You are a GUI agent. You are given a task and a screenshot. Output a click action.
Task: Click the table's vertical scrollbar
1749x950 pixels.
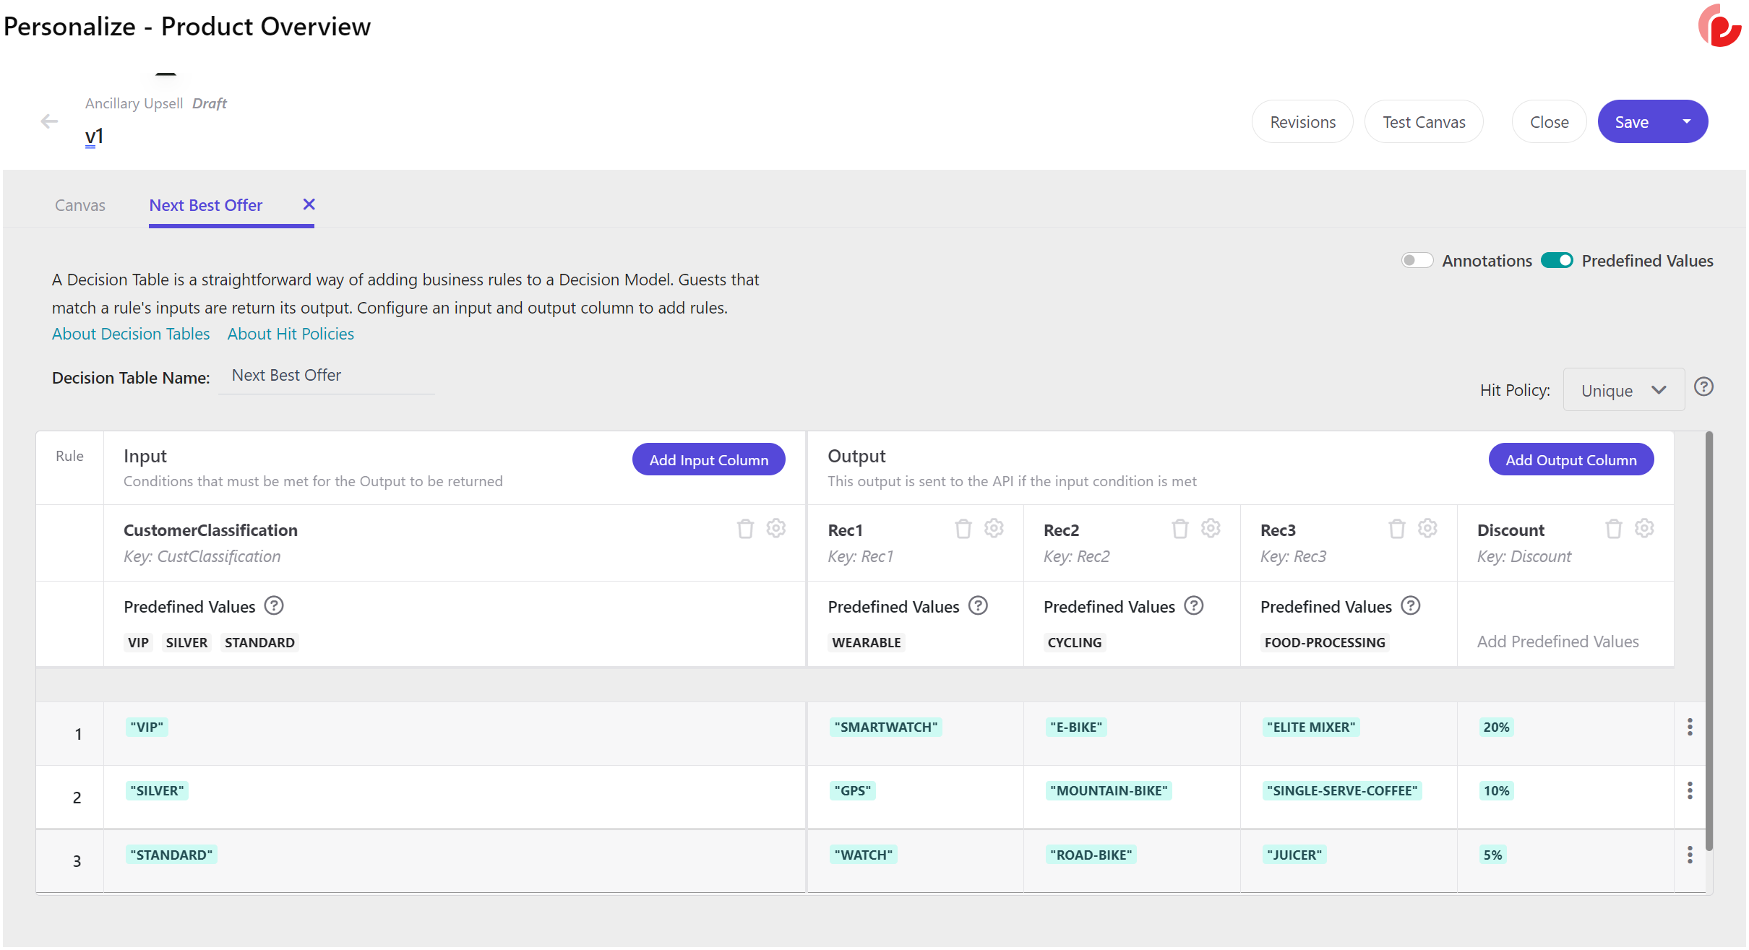[1709, 639]
